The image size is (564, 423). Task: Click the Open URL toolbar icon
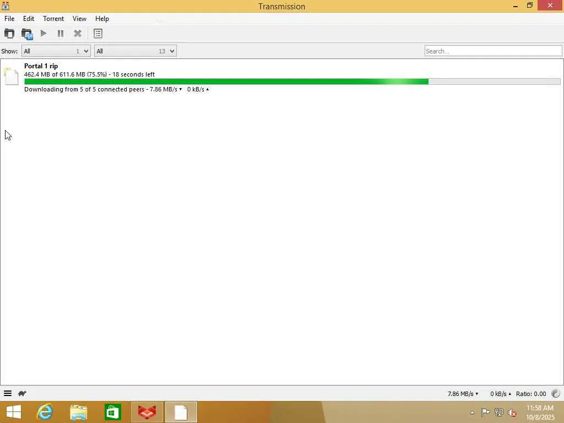27,34
